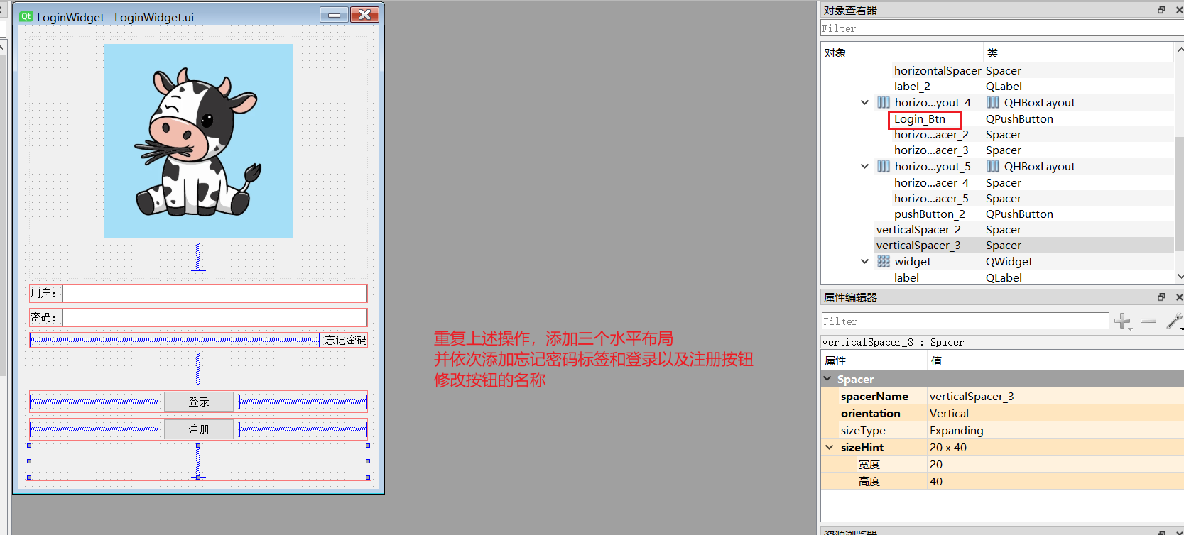Click QPushButton class of Login_Btn row

click(x=1019, y=119)
